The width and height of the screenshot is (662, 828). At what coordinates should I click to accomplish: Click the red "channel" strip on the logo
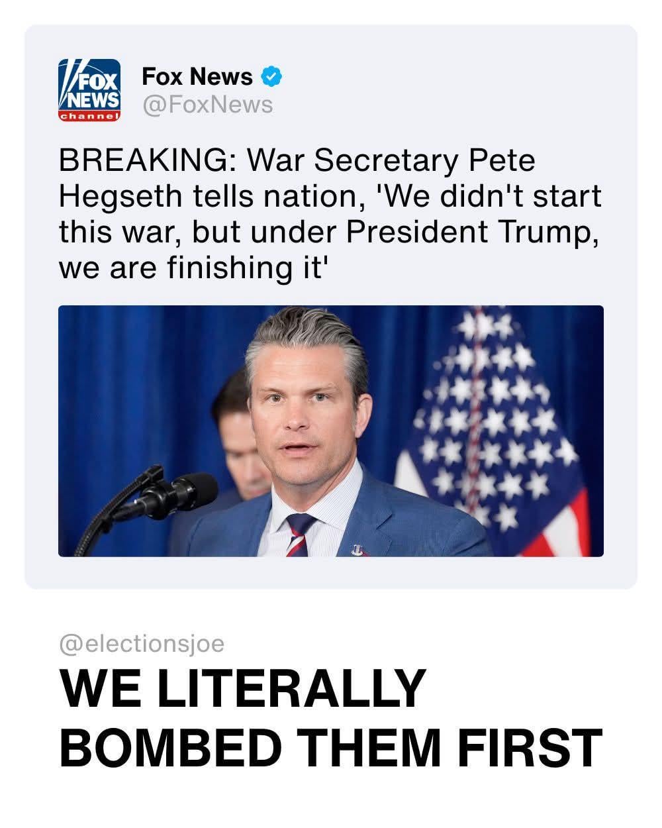coord(89,116)
